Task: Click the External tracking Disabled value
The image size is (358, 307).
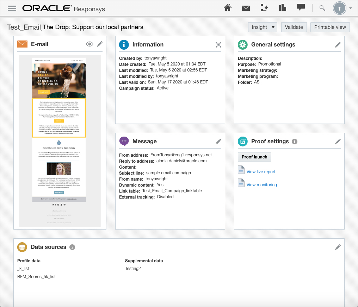Action: 165,197
